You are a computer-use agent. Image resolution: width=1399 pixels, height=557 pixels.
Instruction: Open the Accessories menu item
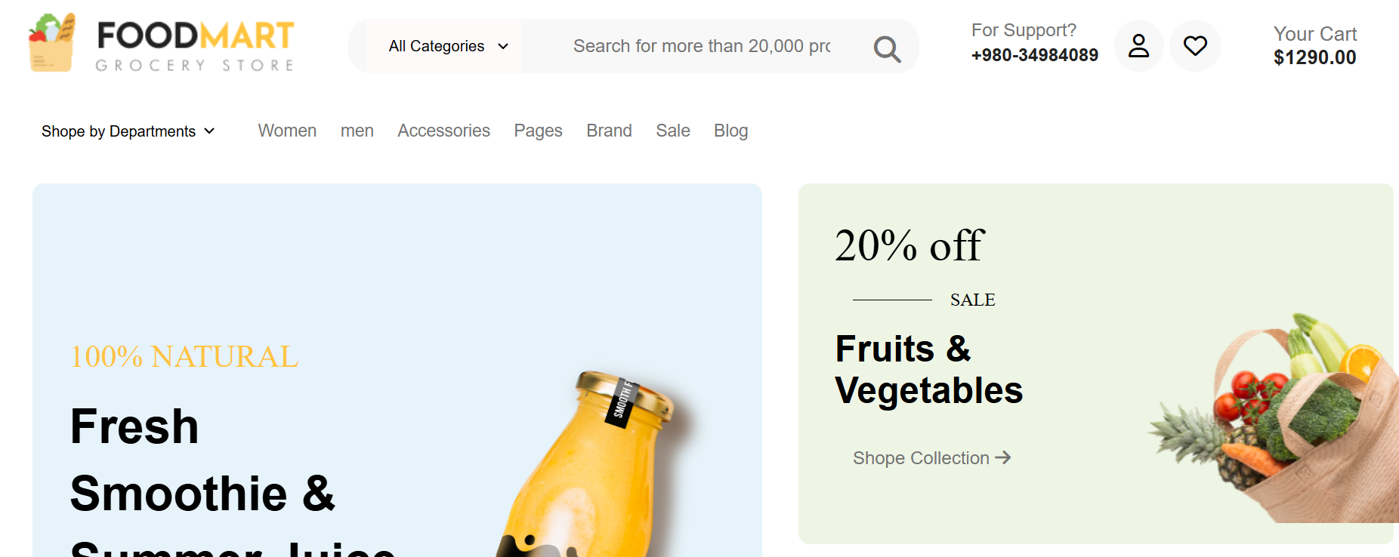pos(443,131)
